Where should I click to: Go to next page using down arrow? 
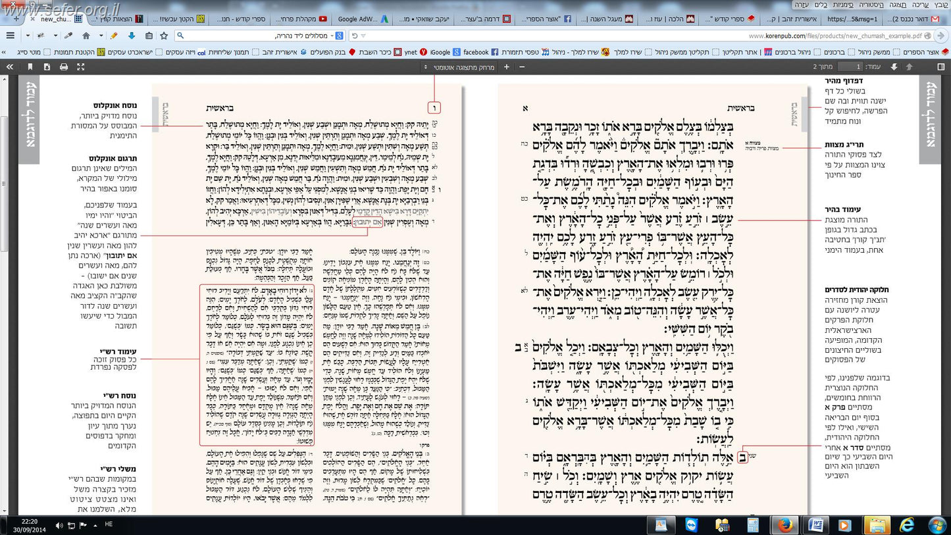[x=894, y=67]
